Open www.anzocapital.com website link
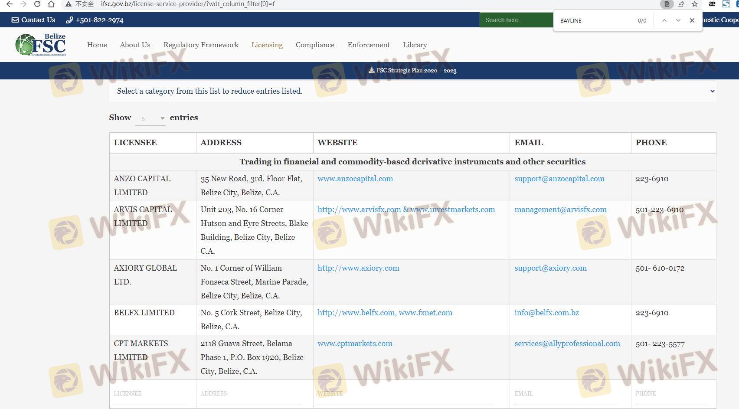This screenshot has height=409, width=739. pyautogui.click(x=355, y=179)
